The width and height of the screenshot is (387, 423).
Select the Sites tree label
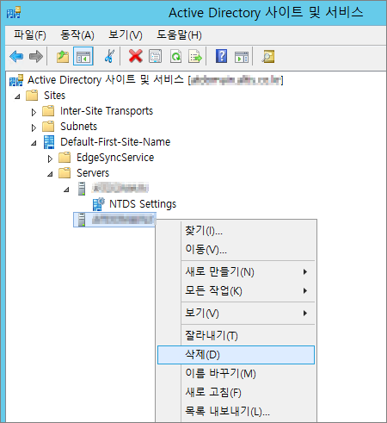click(54, 96)
